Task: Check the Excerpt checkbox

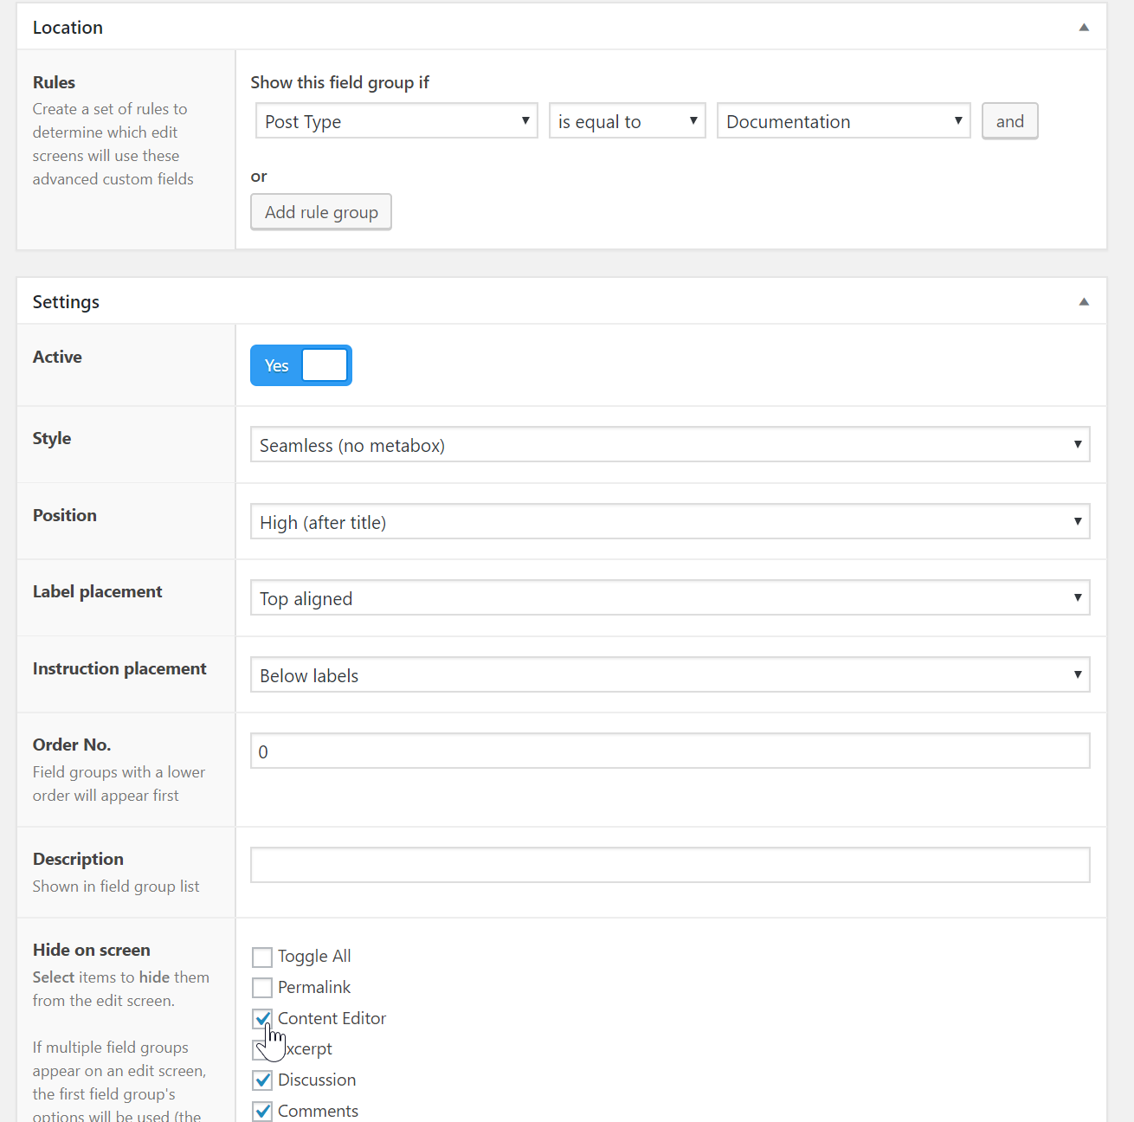Action: 262,1048
